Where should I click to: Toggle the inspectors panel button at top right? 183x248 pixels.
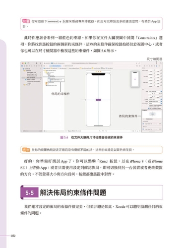click(160, 63)
